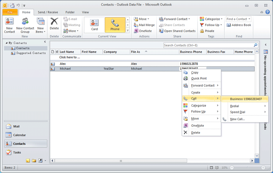273x173 pixels.
Task: Click Mail Merge in Actions
Action: (144, 25)
